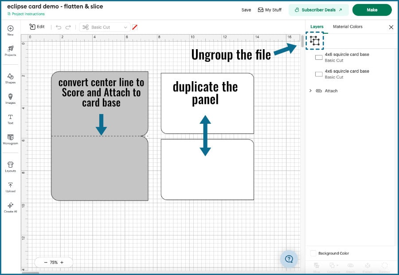Click the Background Color swatch
This screenshot has height=275, width=399.
[313, 253]
